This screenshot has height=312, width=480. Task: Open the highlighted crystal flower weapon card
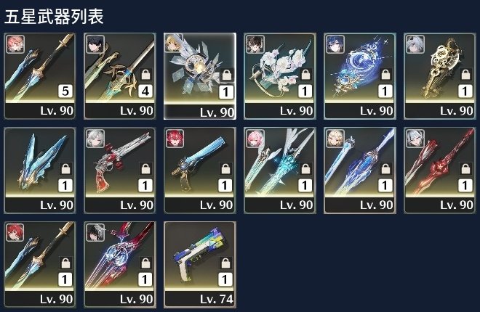point(200,76)
